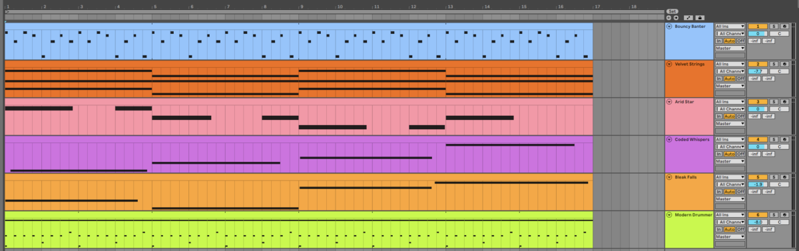The height and width of the screenshot is (251, 799).
Task: Solo the Velvet Strings track
Action: pyautogui.click(x=774, y=64)
